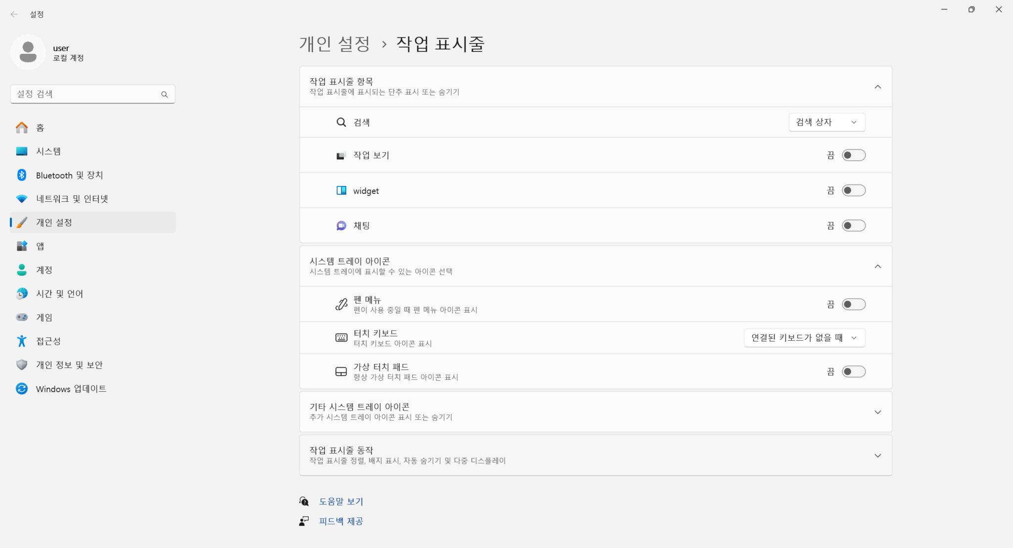Click the 채팅 chat bubble icon
The image size is (1013, 548).
341,226
